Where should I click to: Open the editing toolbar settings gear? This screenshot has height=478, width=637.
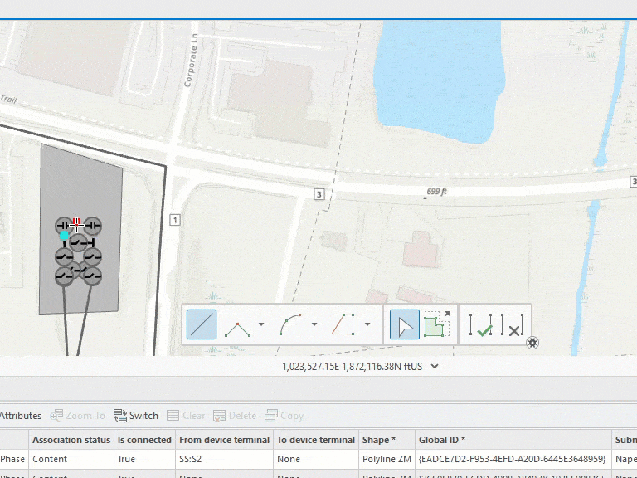click(532, 343)
